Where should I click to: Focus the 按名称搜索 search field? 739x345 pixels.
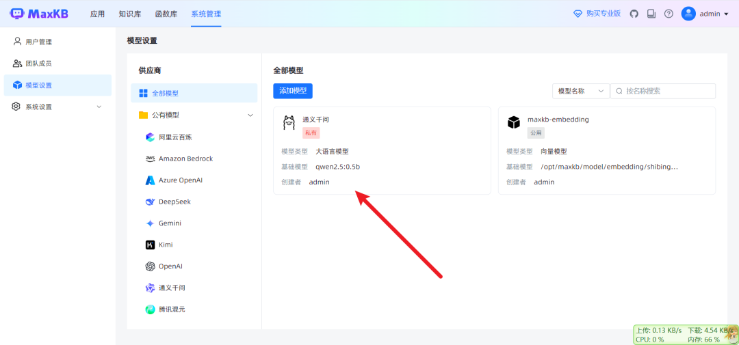coord(662,91)
